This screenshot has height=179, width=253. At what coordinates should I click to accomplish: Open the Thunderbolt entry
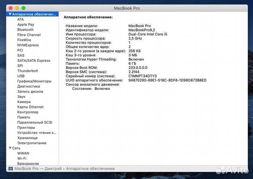coord(28,71)
